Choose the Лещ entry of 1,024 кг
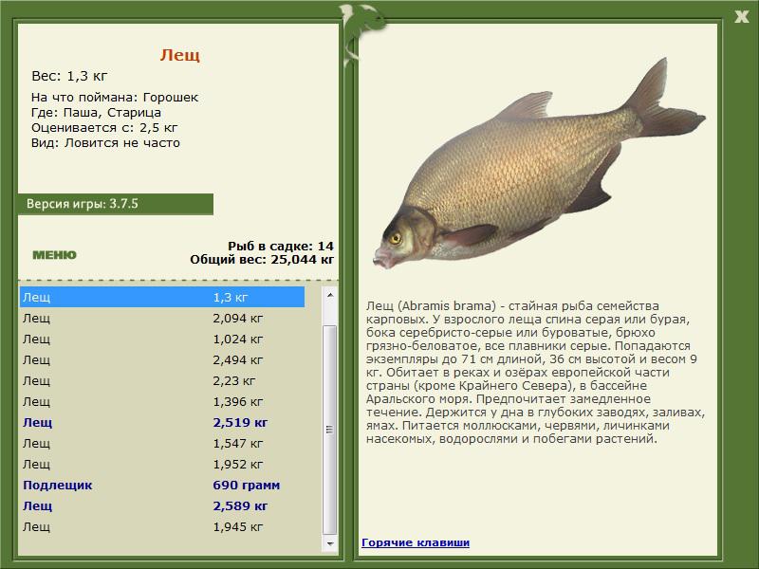 click(x=161, y=340)
